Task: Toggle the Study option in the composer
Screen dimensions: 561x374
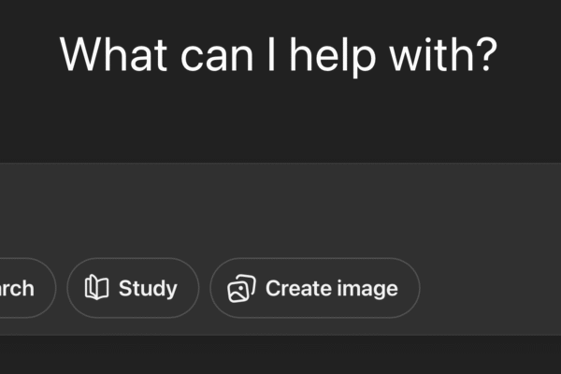Action: pyautogui.click(x=133, y=288)
